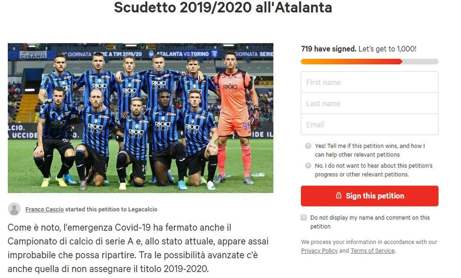The height and width of the screenshot is (278, 461).
Task: Check 'Do not display my name and comment'
Action: tap(304, 218)
